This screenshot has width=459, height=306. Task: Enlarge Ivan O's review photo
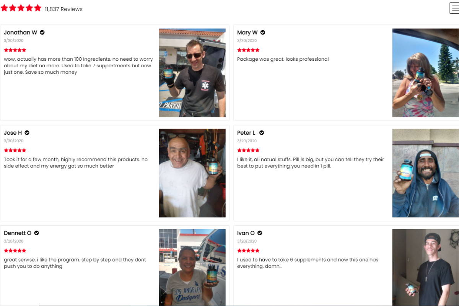425,267
